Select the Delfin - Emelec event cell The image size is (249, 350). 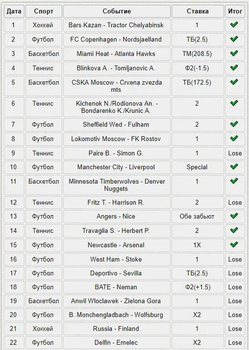[x=117, y=343]
